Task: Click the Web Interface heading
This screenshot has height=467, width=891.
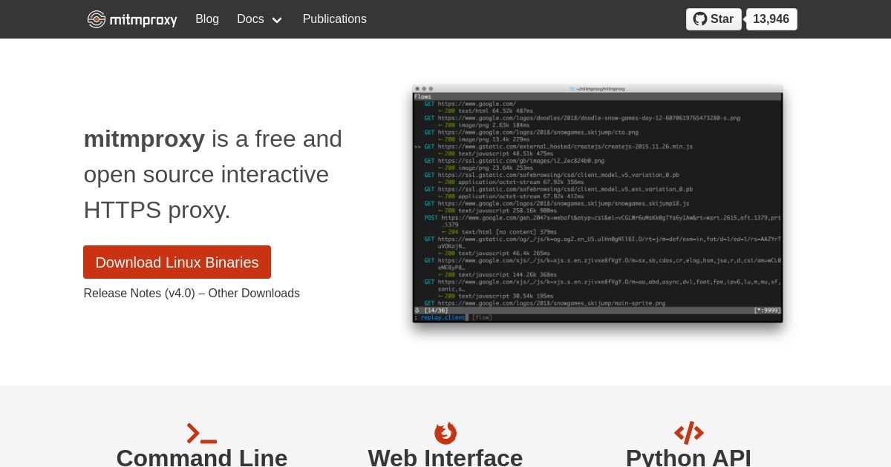Action: point(446,457)
